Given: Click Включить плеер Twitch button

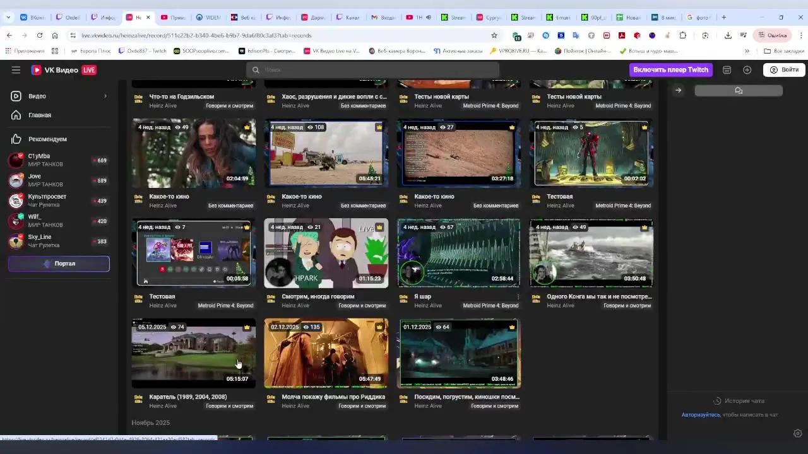Looking at the screenshot, I should point(670,70).
